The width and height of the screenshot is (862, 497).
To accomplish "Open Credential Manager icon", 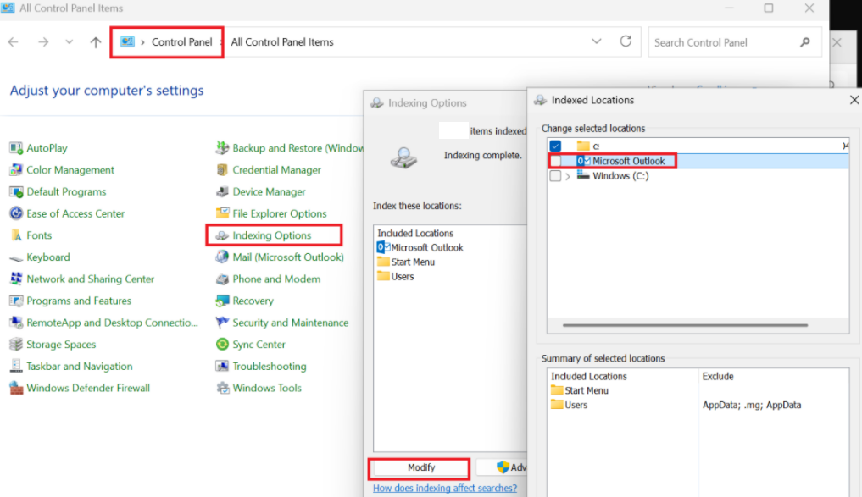I will (222, 169).
